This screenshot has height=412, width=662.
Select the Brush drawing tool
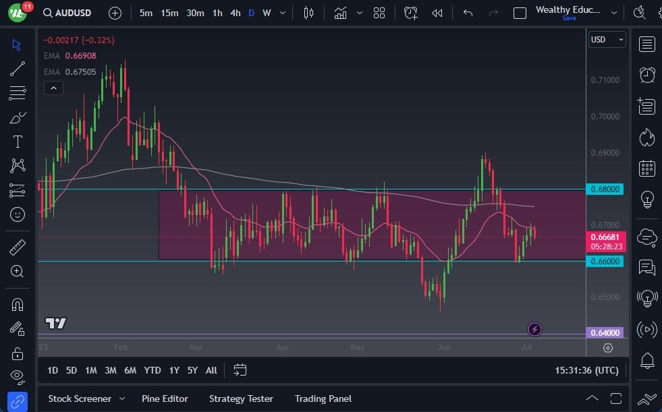[18, 117]
